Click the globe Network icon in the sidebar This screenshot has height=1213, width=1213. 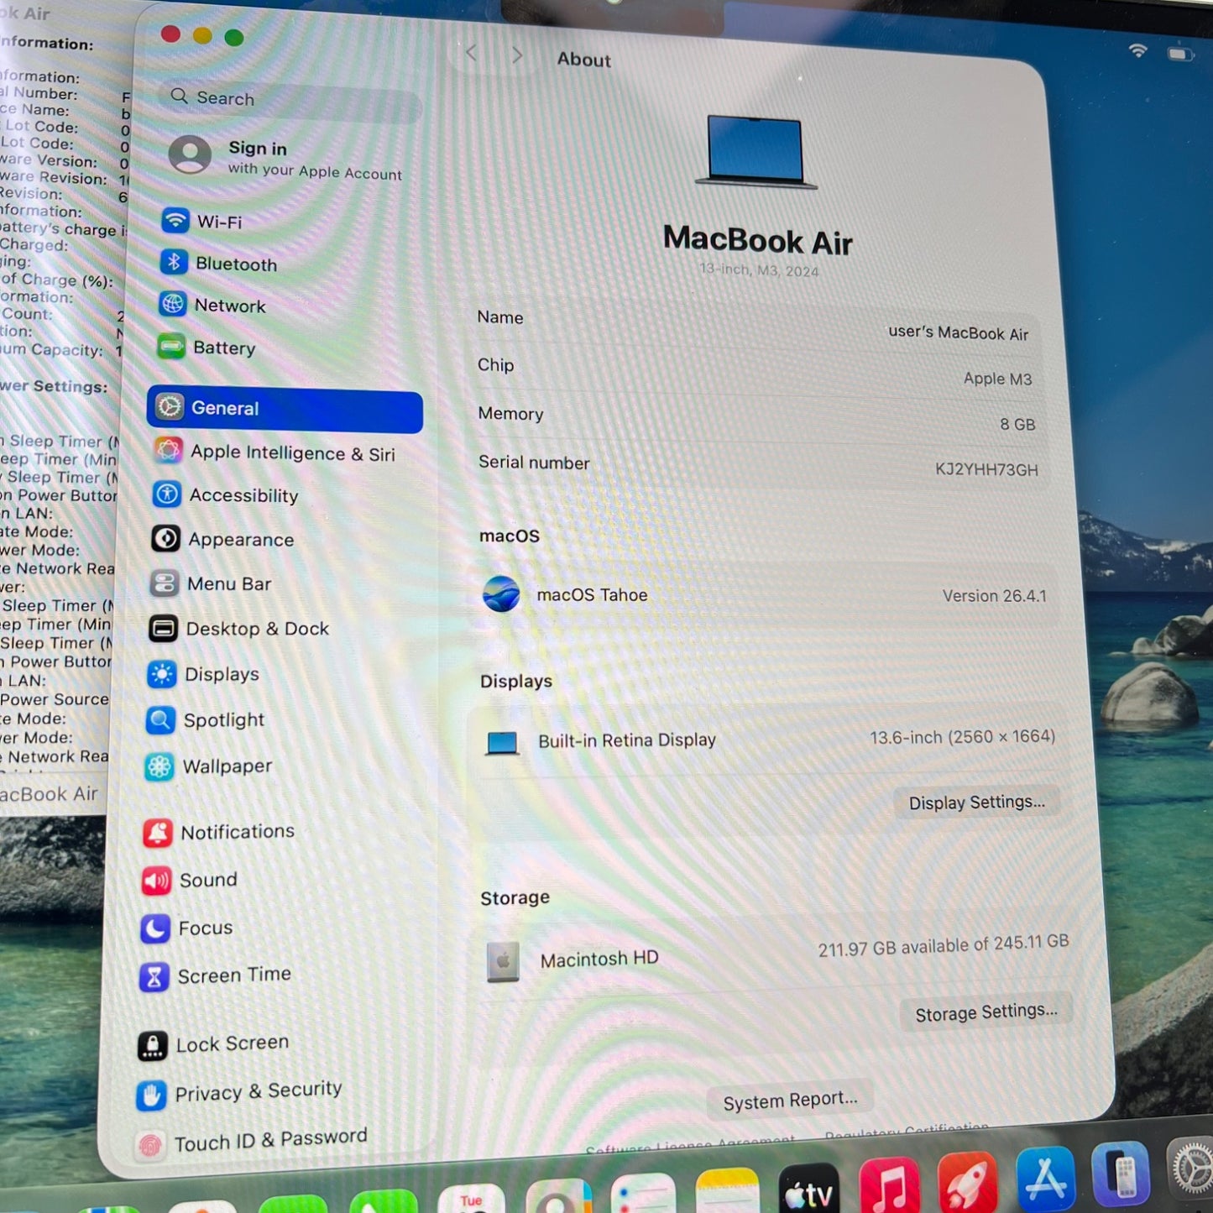pyautogui.click(x=172, y=304)
